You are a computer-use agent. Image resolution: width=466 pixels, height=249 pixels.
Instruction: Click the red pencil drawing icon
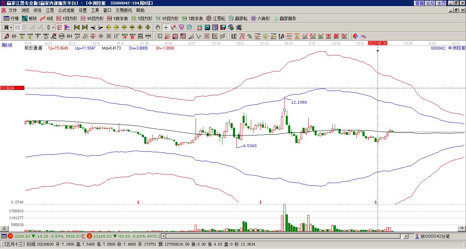coord(7,36)
